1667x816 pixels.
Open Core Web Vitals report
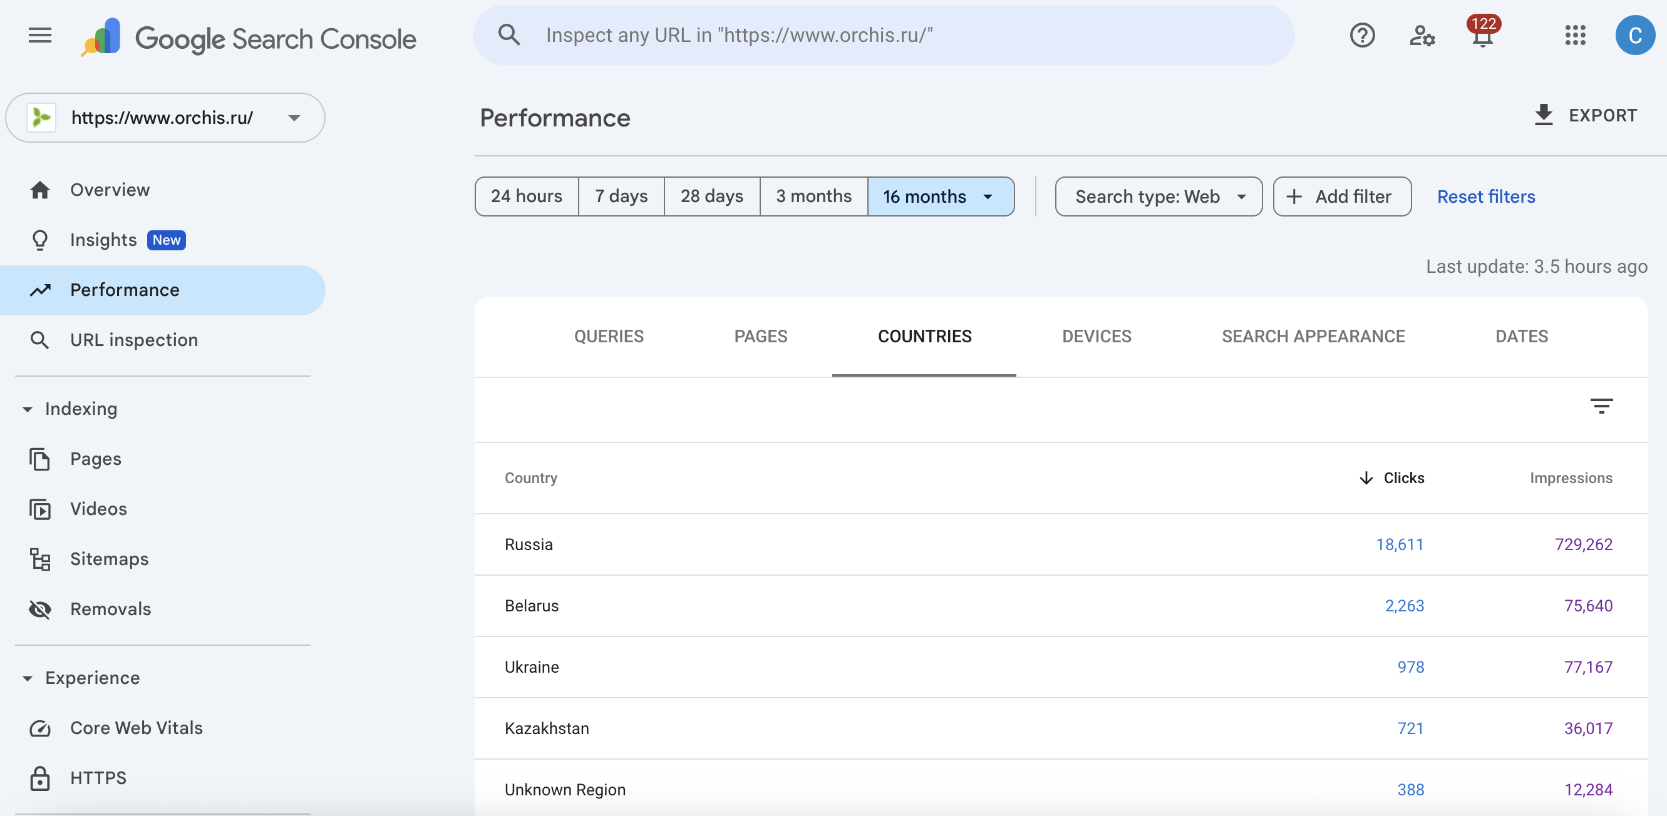[x=136, y=727]
